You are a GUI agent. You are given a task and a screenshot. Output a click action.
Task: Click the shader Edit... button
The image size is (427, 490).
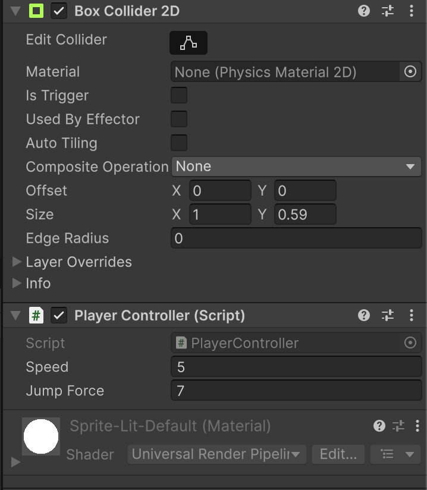(338, 454)
